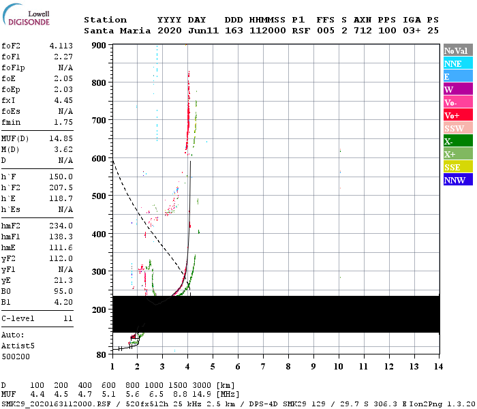Click the fxI value 4.45
Viewport: 477px width, 409px height.
click(63, 100)
